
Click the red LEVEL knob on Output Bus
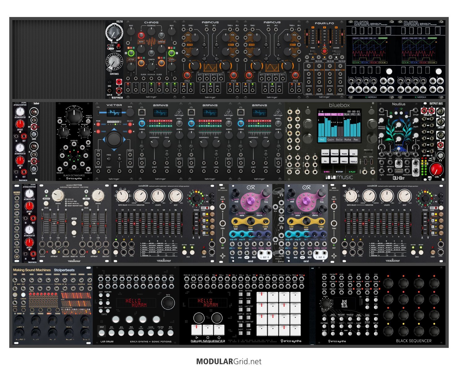click(437, 169)
